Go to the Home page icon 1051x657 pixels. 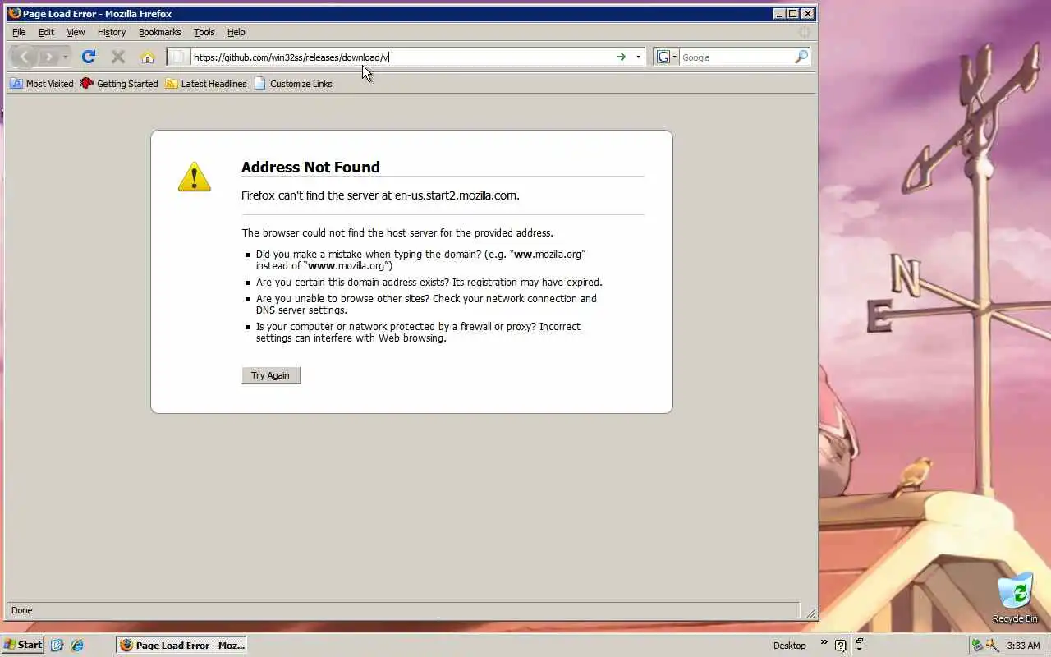click(147, 57)
